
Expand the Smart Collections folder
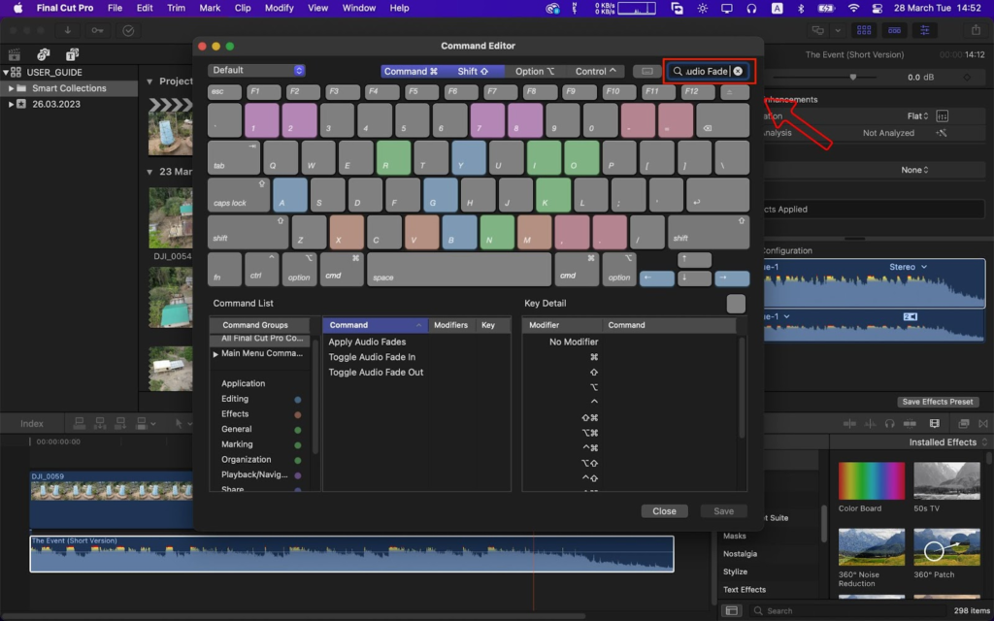point(11,88)
